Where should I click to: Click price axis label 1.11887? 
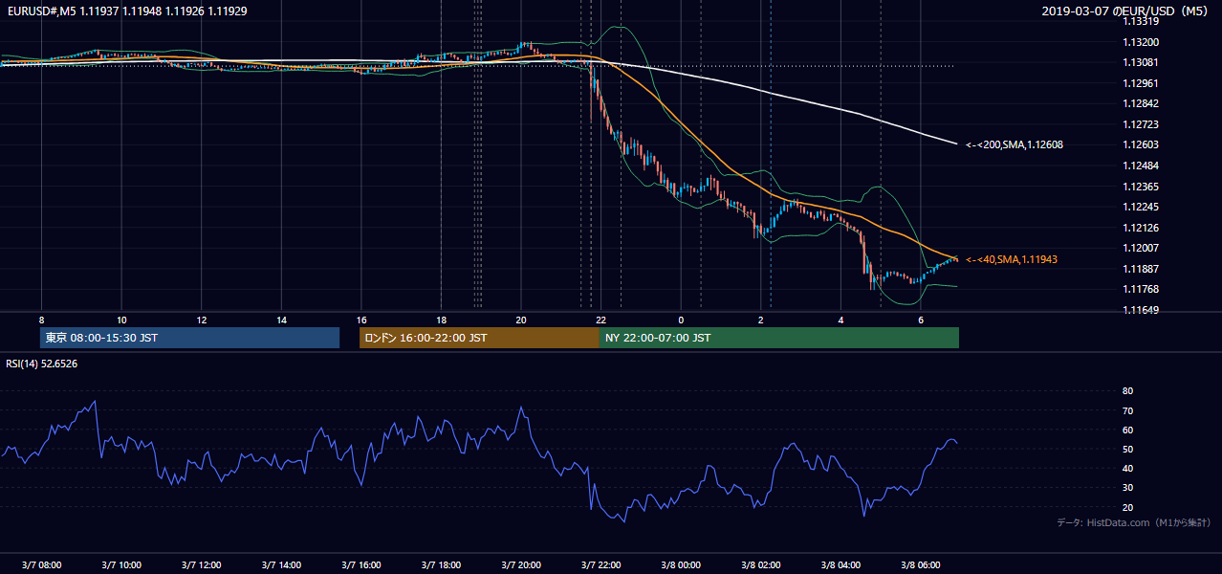click(x=1142, y=269)
